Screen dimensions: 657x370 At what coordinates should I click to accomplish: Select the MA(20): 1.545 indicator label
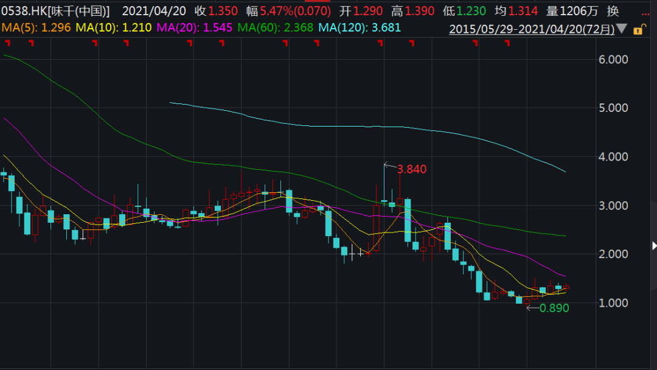195,27
